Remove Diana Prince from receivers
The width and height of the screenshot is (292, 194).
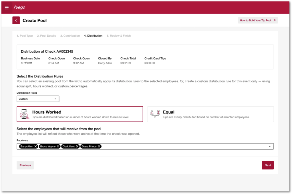click(x=99, y=146)
